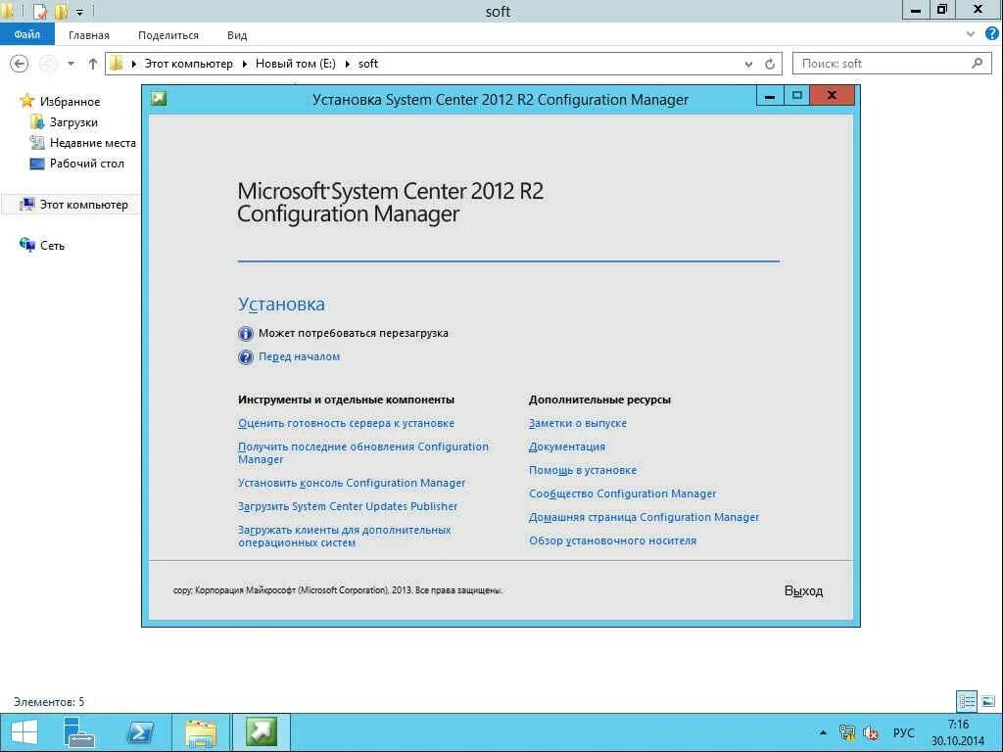Click the network tray icon
Screen dimensions: 1003x752
pyautogui.click(x=847, y=732)
